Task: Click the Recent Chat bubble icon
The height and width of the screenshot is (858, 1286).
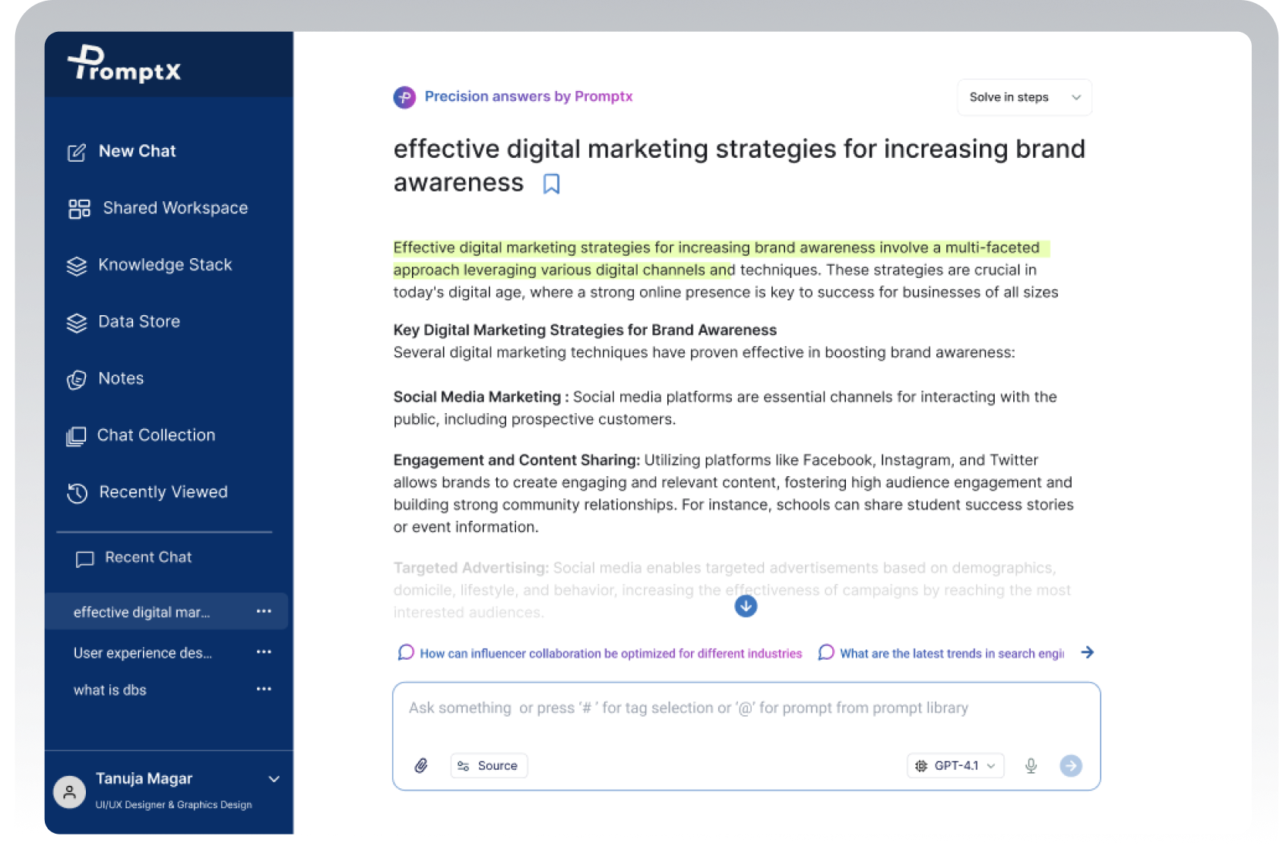Action: click(84, 559)
